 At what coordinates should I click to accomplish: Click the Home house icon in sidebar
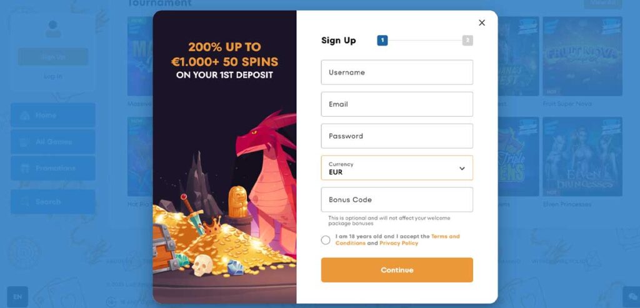pos(24,116)
